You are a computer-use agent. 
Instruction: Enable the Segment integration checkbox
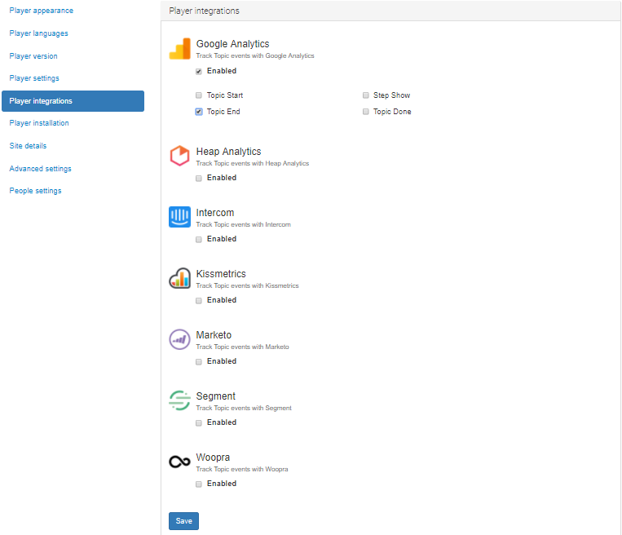pyautogui.click(x=199, y=422)
